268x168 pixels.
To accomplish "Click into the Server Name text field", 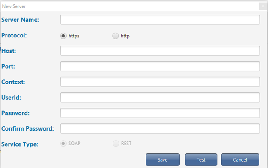I will 160,20.
